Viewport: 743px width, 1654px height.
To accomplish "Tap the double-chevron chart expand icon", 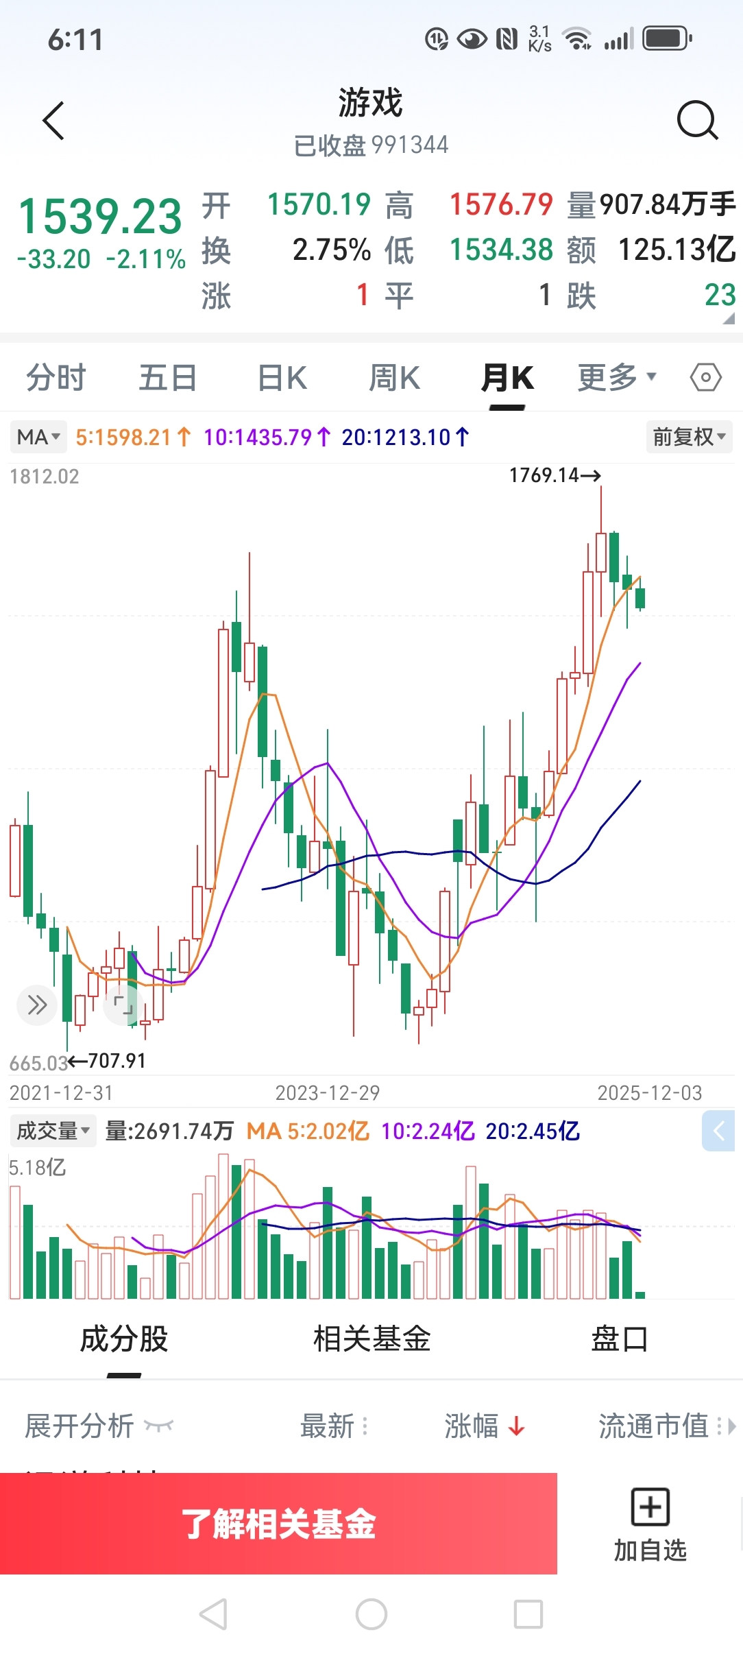I will tap(37, 1005).
